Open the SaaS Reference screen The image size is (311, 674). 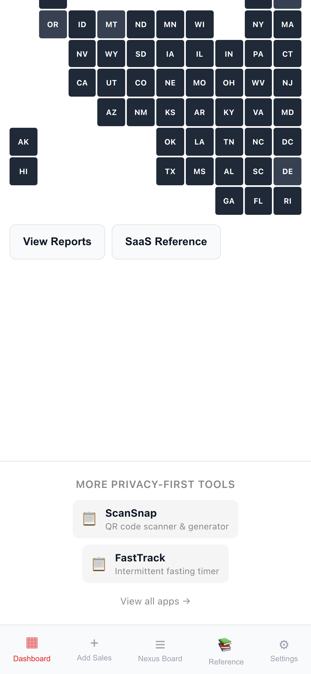coord(166,241)
